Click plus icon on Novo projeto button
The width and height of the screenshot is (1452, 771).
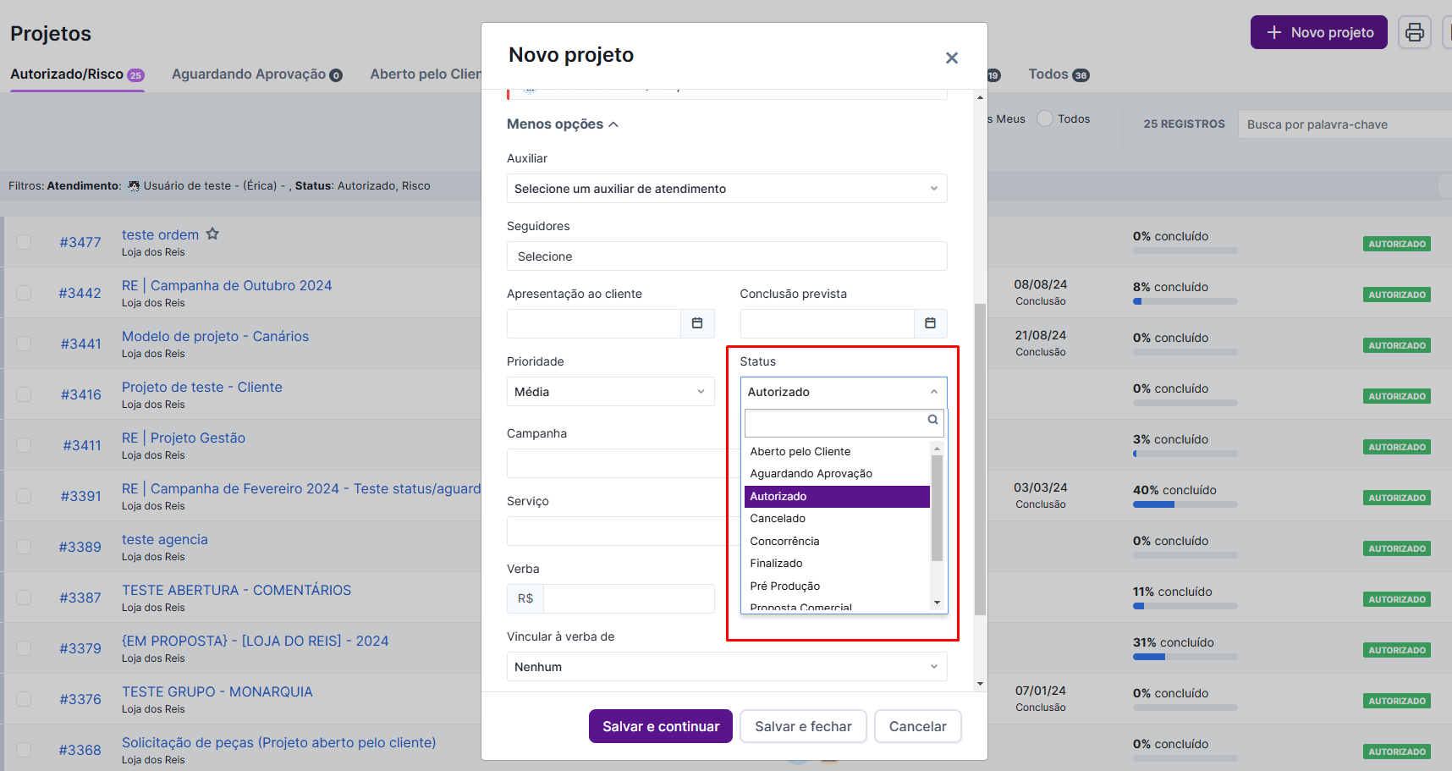(1273, 32)
